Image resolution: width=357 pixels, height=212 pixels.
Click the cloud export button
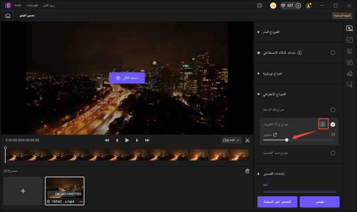click(277, 202)
